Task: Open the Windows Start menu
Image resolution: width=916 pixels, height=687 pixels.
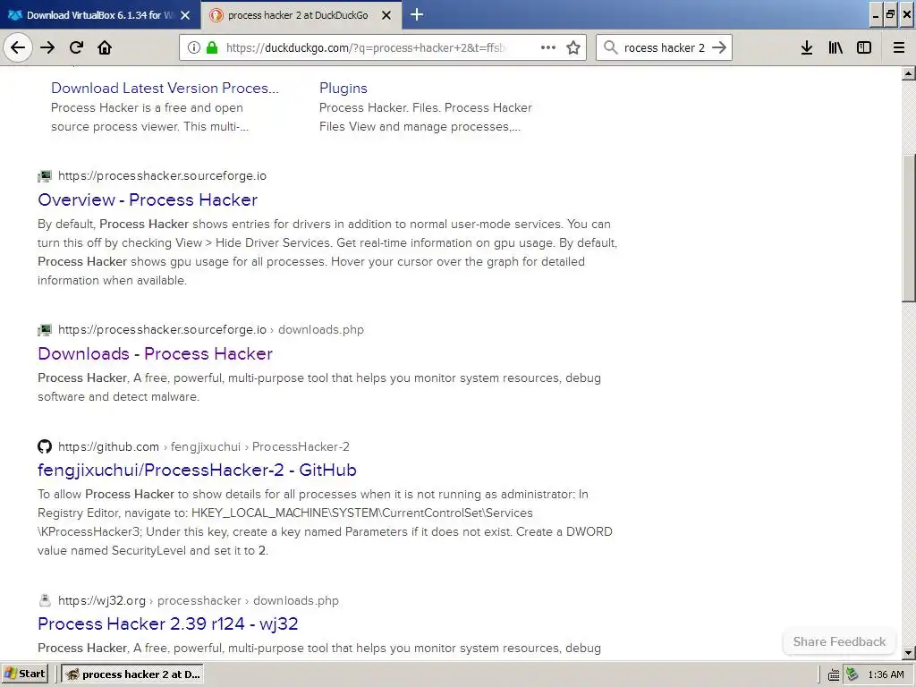Action: [x=24, y=674]
